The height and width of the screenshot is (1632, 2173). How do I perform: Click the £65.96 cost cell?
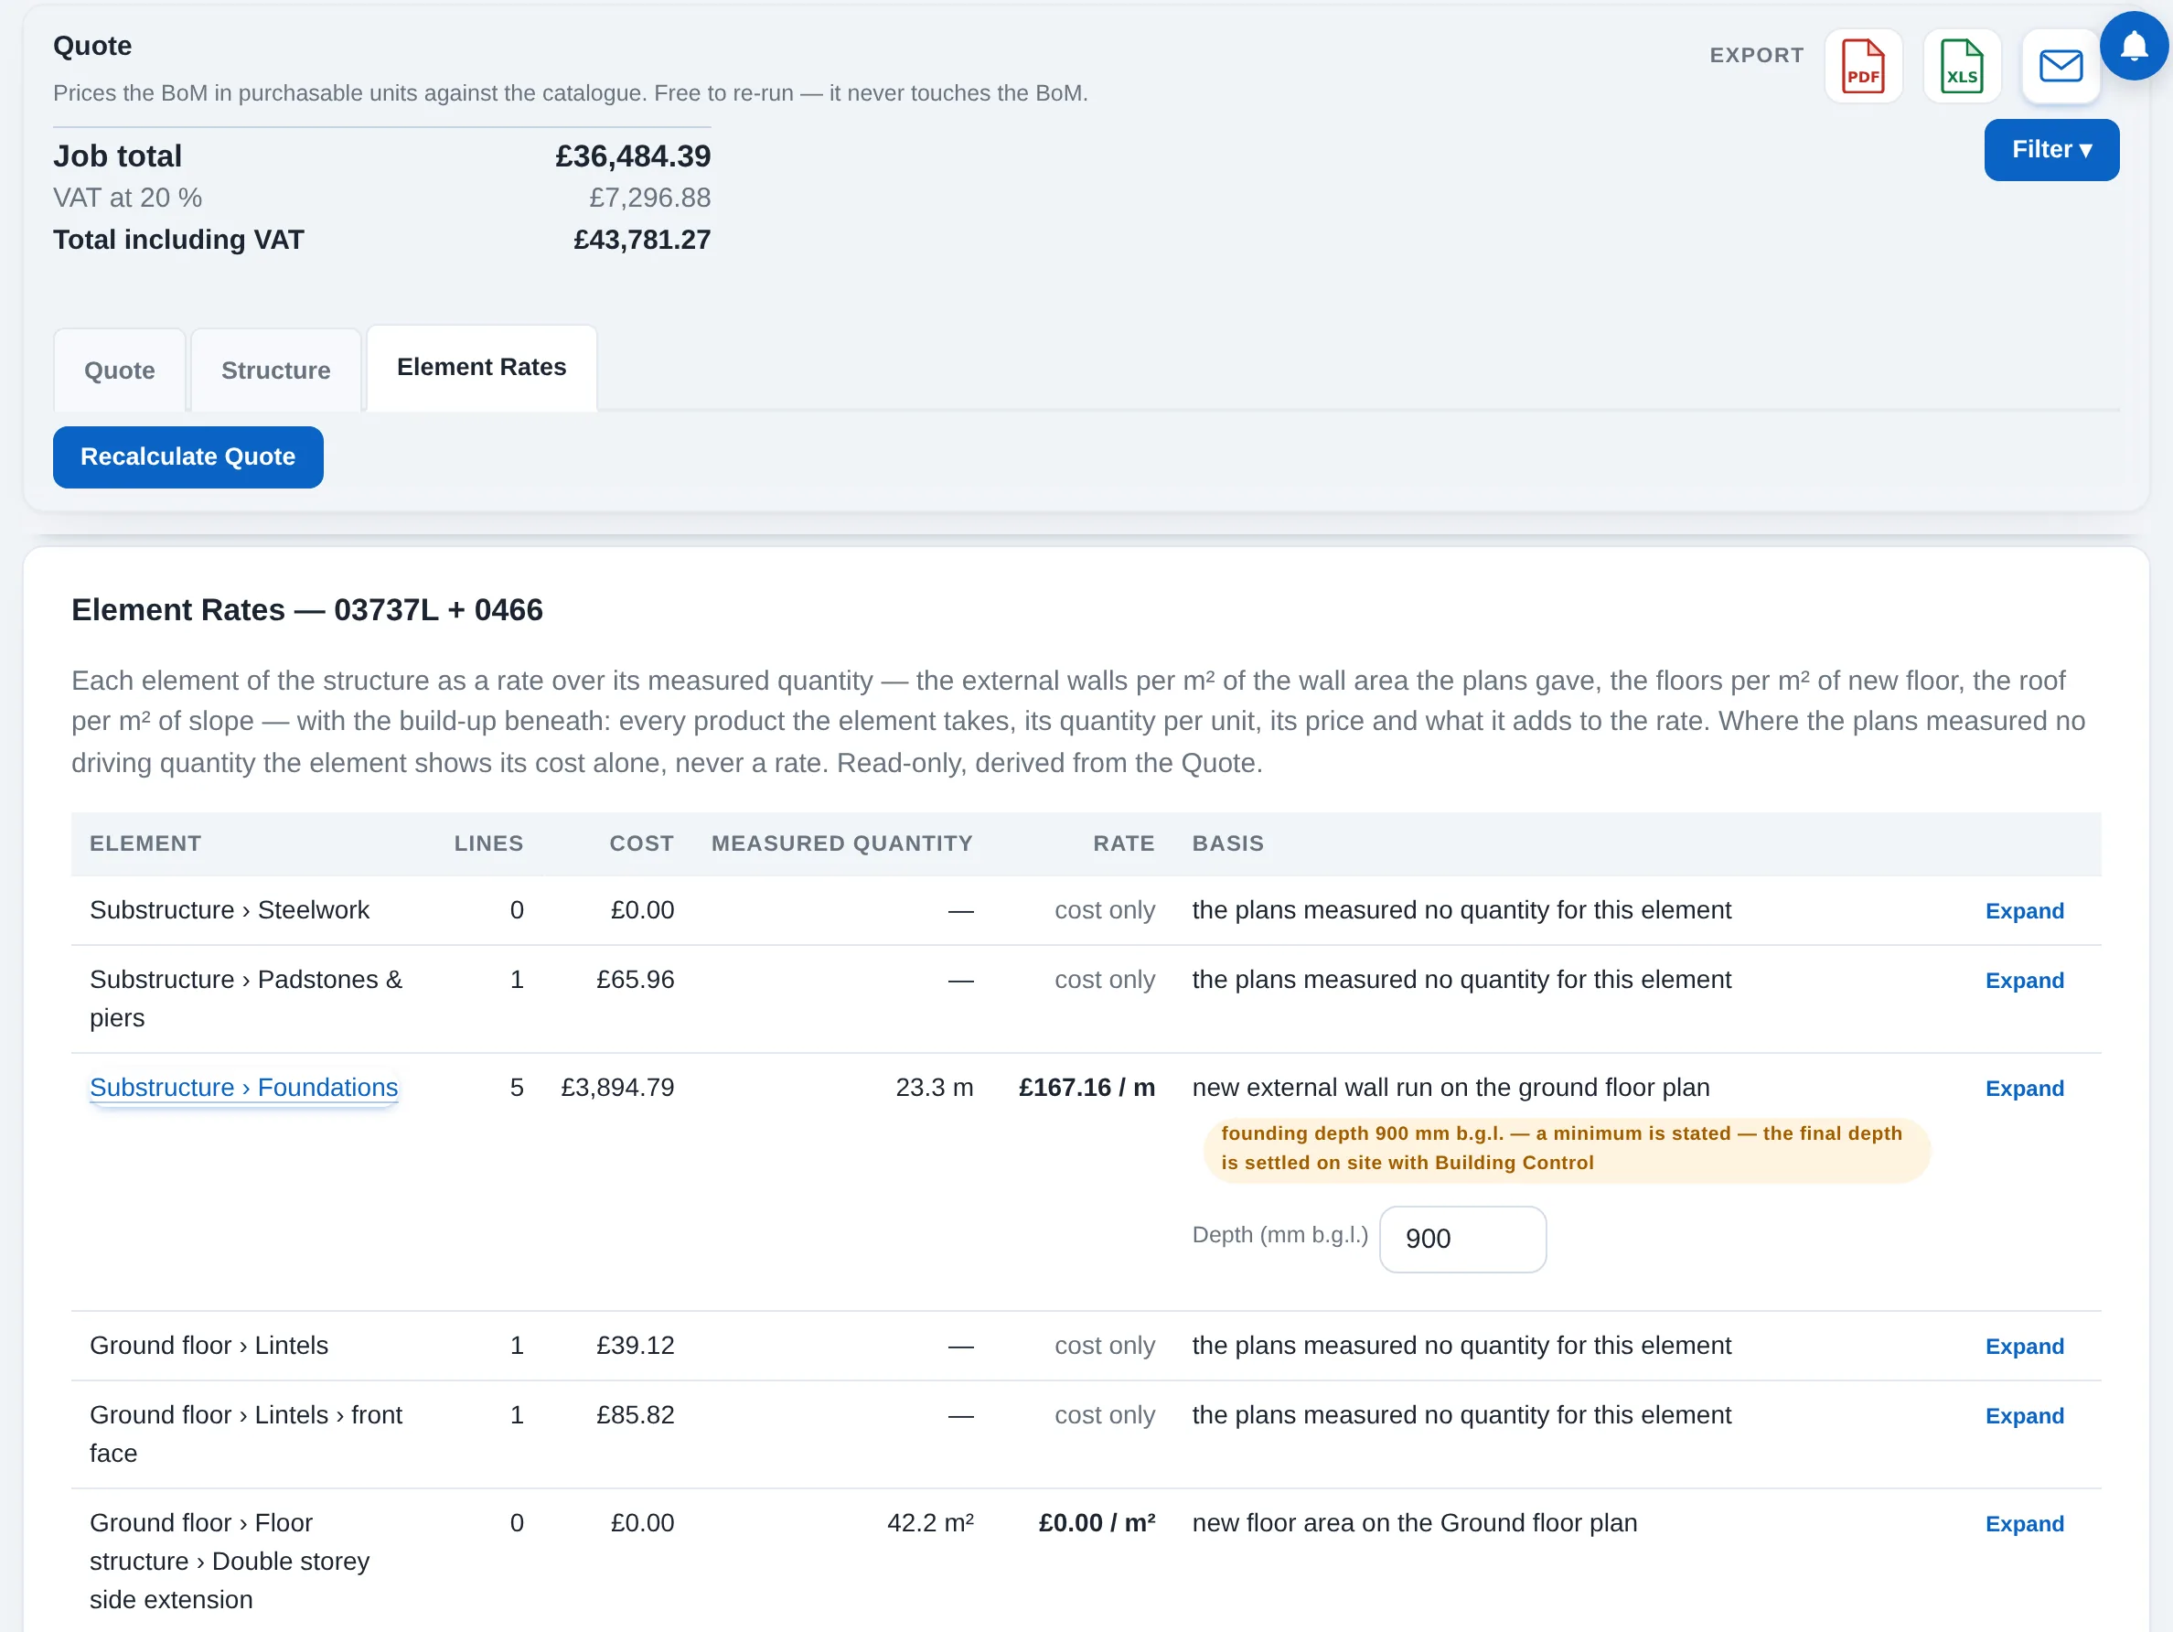click(x=635, y=980)
